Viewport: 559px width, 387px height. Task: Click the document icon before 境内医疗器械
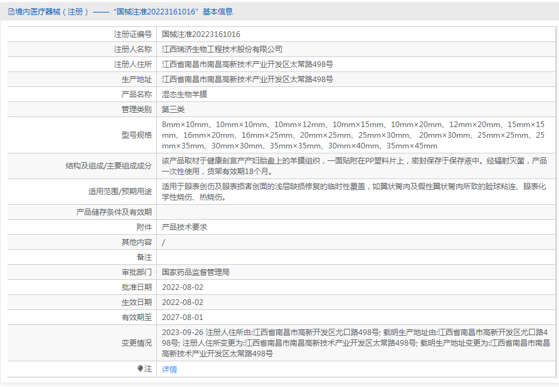11,12
